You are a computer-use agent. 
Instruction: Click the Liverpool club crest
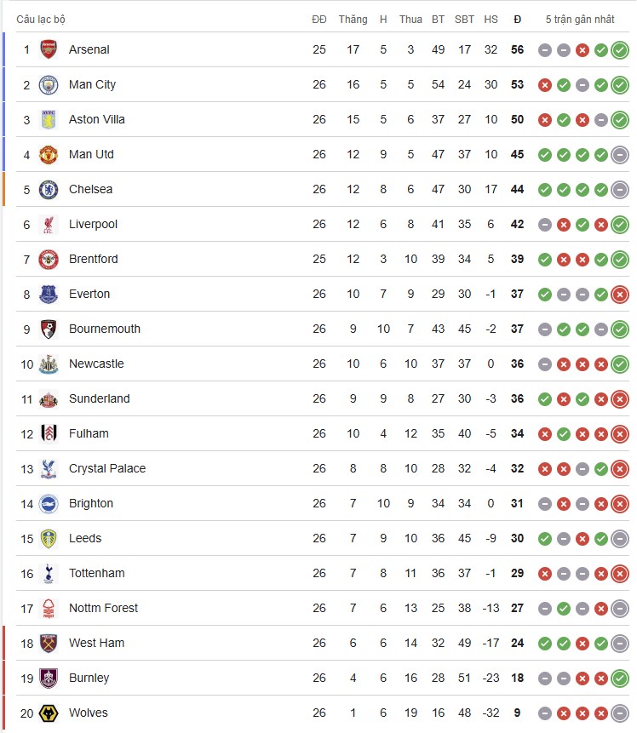[49, 224]
